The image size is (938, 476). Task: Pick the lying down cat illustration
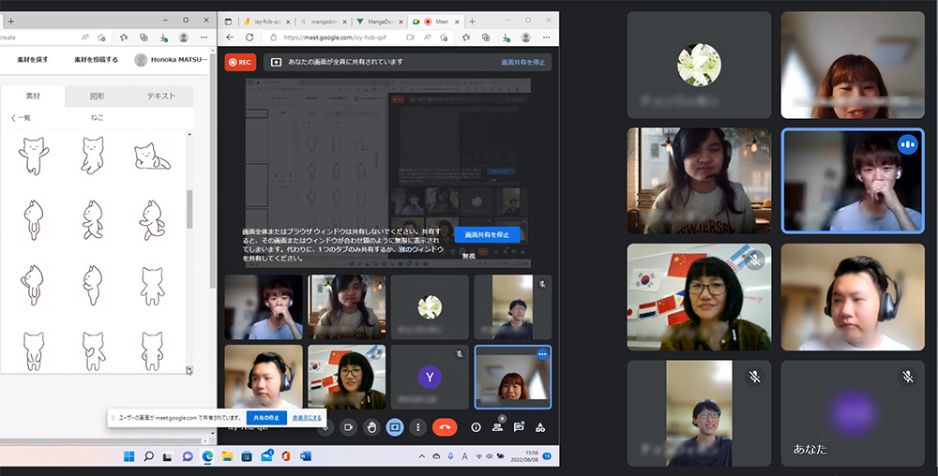click(x=152, y=156)
